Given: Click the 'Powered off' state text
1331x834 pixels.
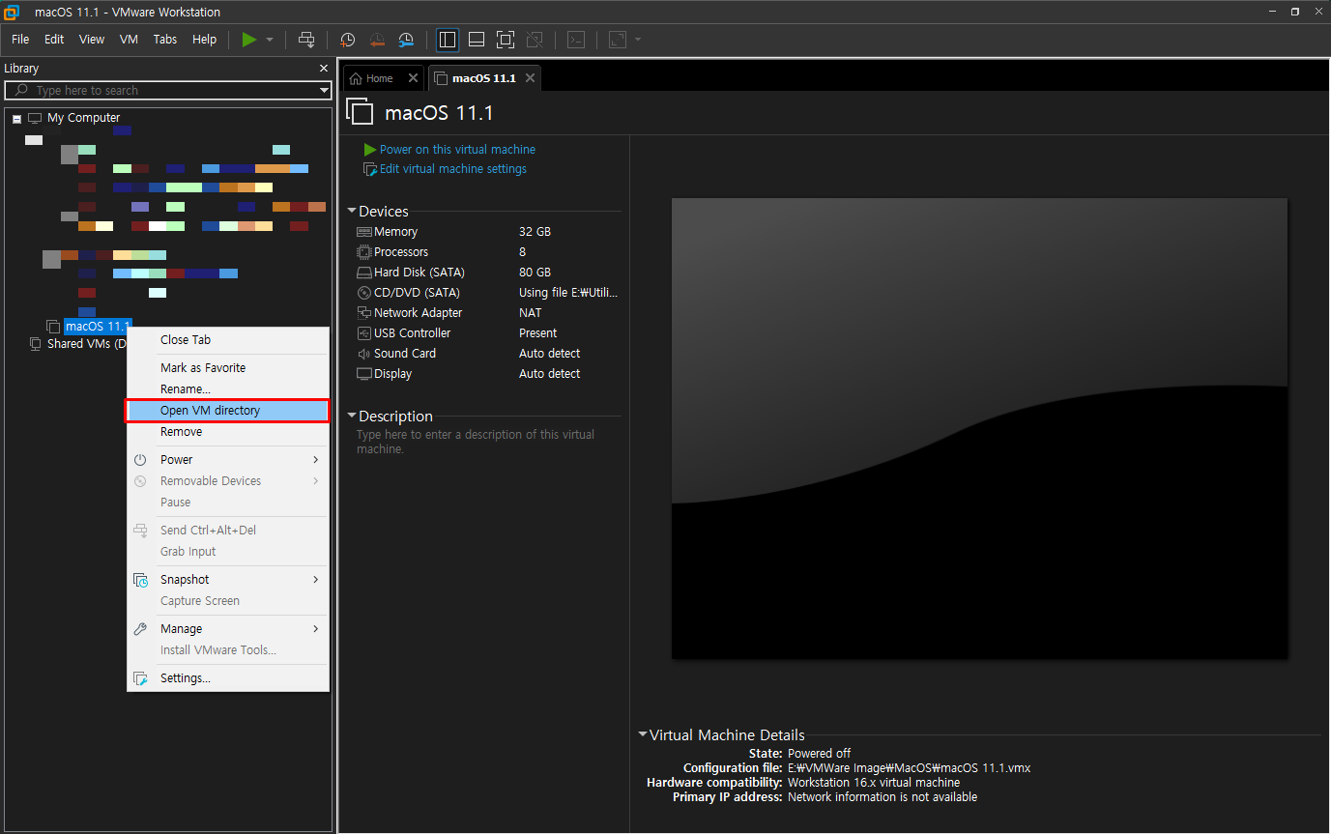Looking at the screenshot, I should point(820,754).
